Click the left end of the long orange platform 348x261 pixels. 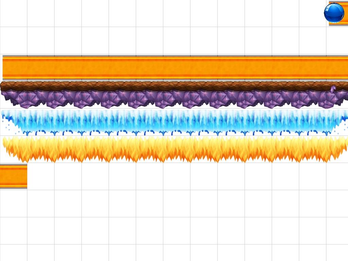[x=7, y=68]
